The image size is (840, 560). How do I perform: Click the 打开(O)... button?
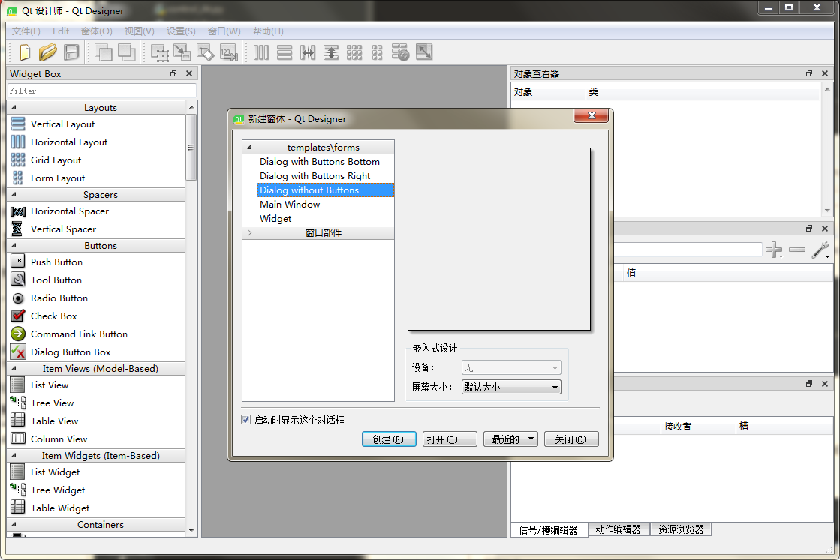[x=450, y=439]
